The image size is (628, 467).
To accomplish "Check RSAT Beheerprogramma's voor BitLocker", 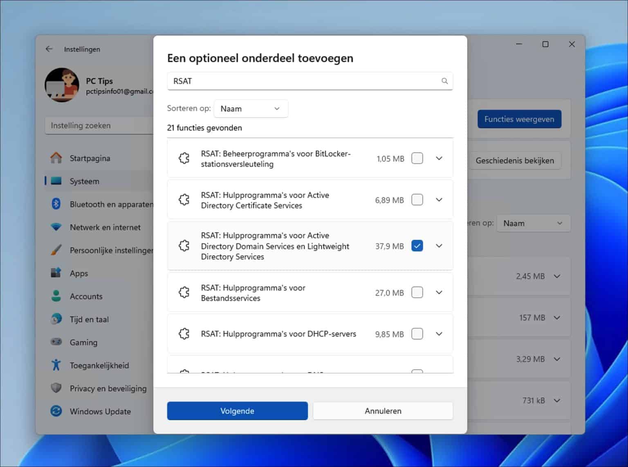I will (417, 158).
